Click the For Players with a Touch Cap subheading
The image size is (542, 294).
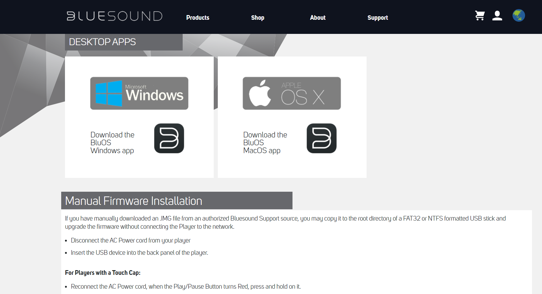pos(103,273)
